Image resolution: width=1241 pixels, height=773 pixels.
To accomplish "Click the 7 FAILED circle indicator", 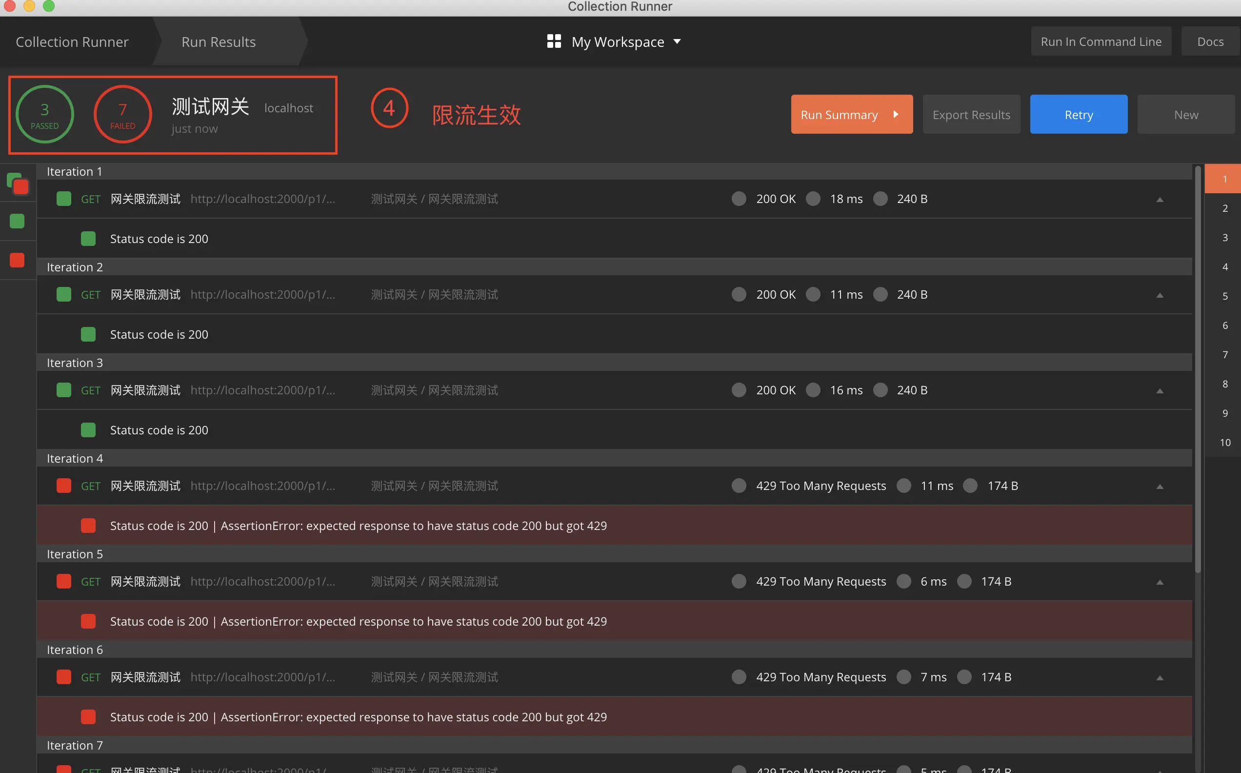I will click(122, 115).
